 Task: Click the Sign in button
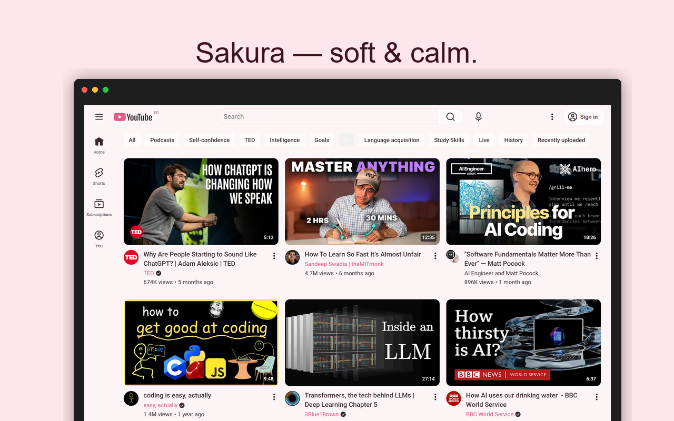[x=583, y=117]
